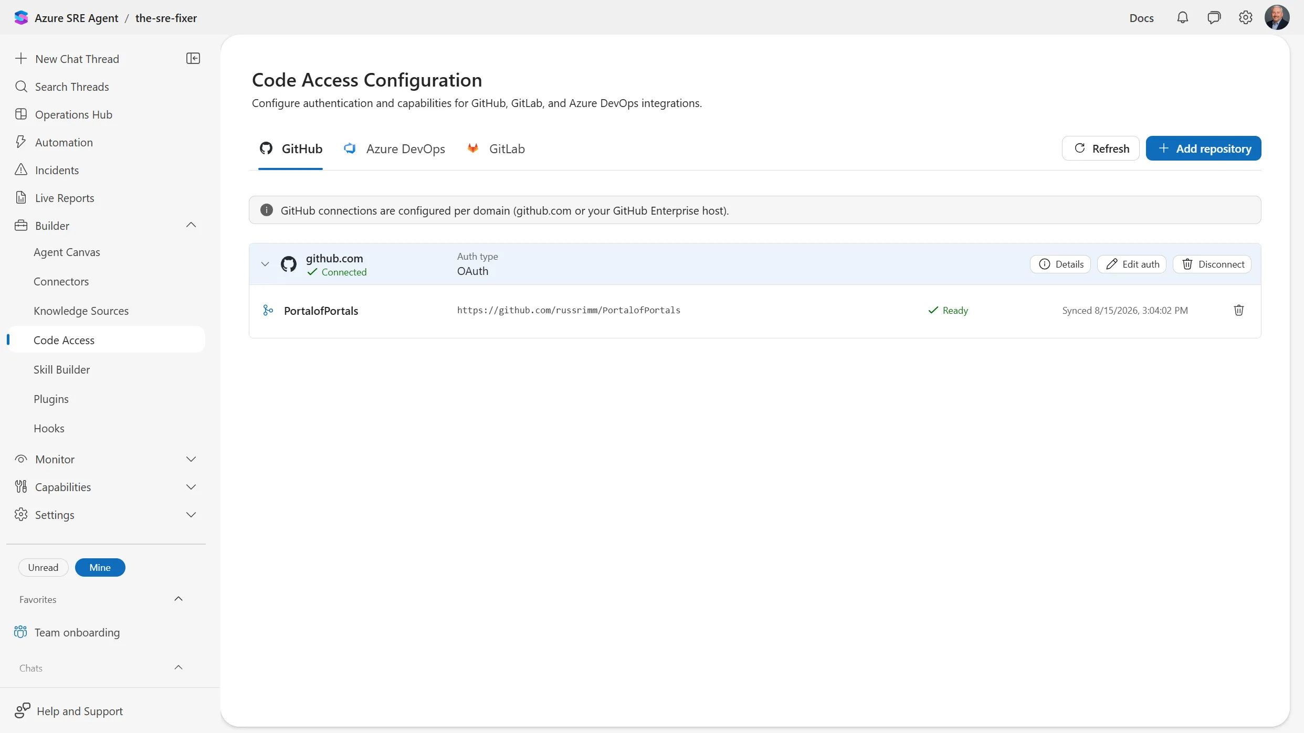Click the Capabilities tools icon
This screenshot has height=733, width=1304.
coord(21,486)
